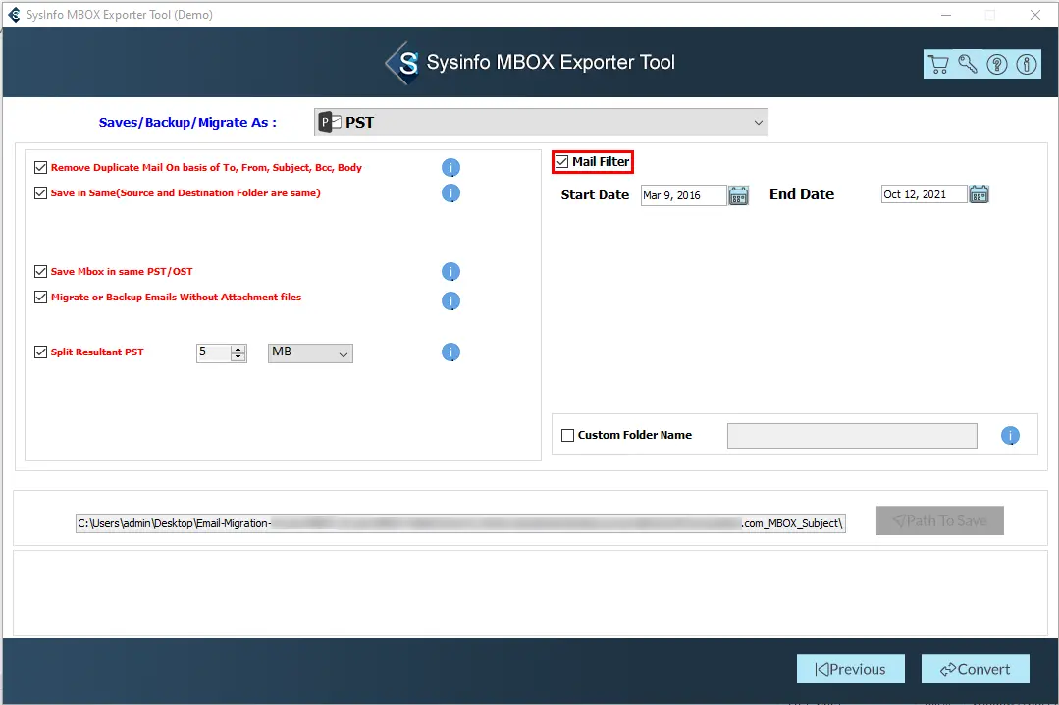The height and width of the screenshot is (705, 1059).
Task: Increase split size with the up arrow
Action: coord(238,349)
